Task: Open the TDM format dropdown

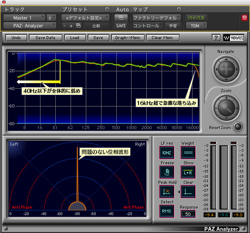Action: point(196,26)
